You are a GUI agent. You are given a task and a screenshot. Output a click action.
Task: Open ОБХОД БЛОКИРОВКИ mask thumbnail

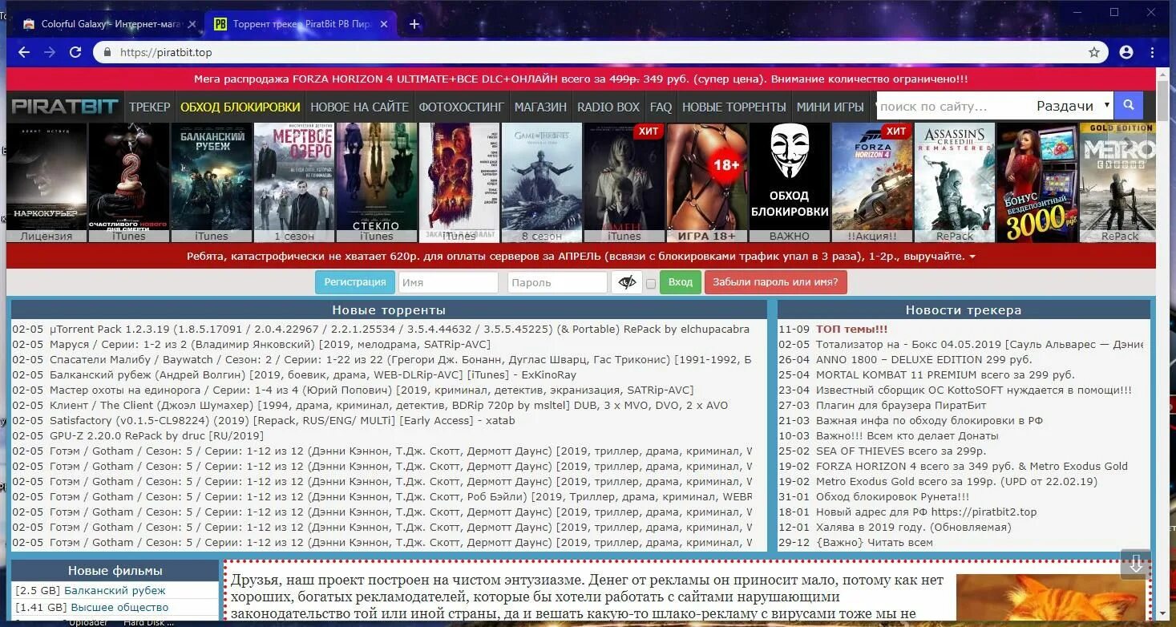(x=790, y=182)
